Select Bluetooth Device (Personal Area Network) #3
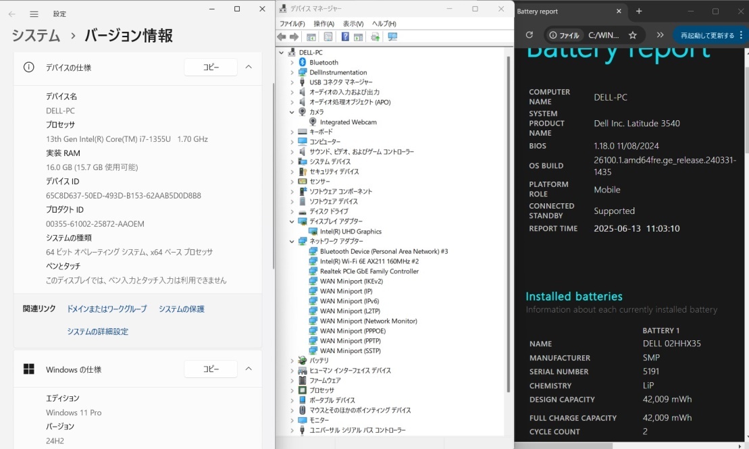This screenshot has width=749, height=449. coord(384,251)
